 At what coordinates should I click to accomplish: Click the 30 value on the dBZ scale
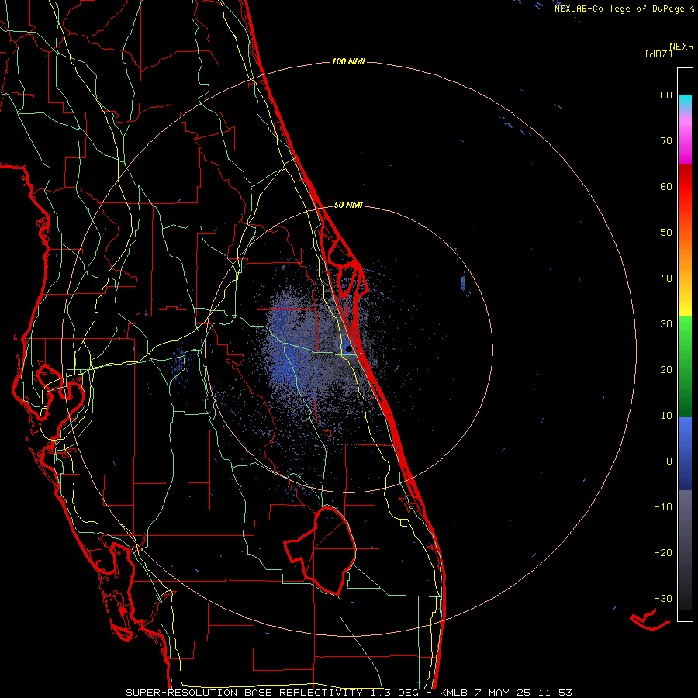(x=666, y=324)
